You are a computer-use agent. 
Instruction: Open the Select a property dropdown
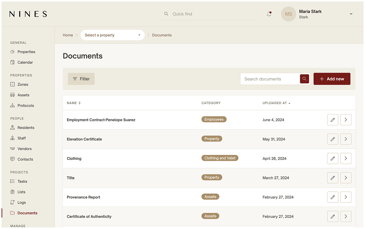[112, 35]
